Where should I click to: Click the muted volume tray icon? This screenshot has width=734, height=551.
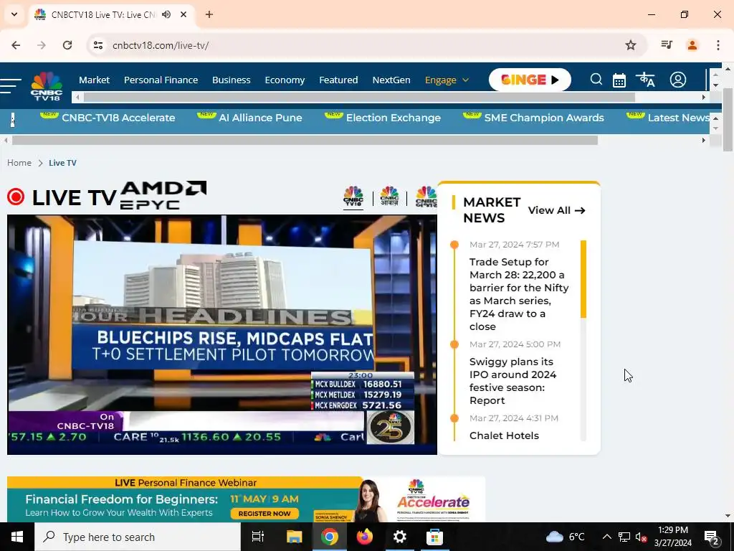(642, 537)
